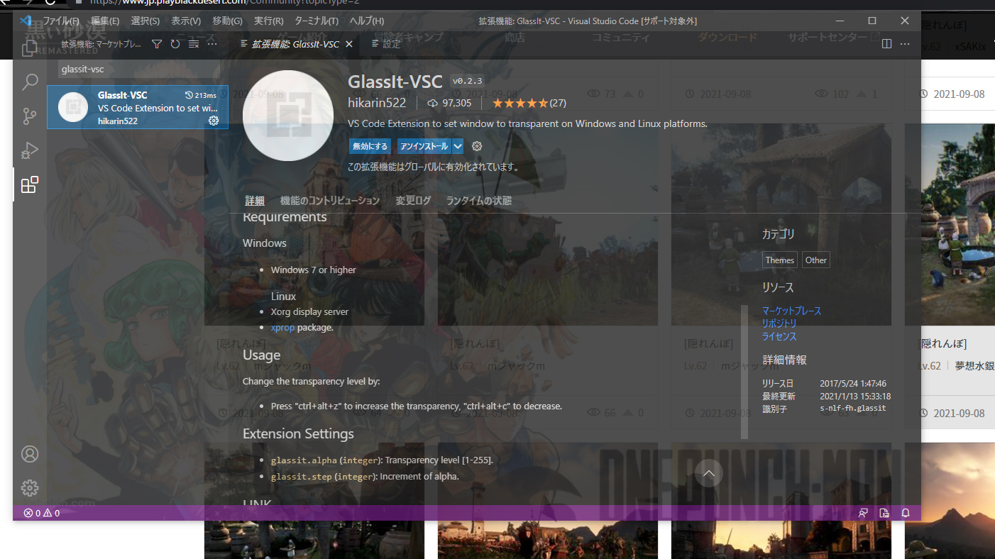Click the browser's scroll-to-top arrow button
Viewport: 995px width, 559px height.
(x=708, y=473)
